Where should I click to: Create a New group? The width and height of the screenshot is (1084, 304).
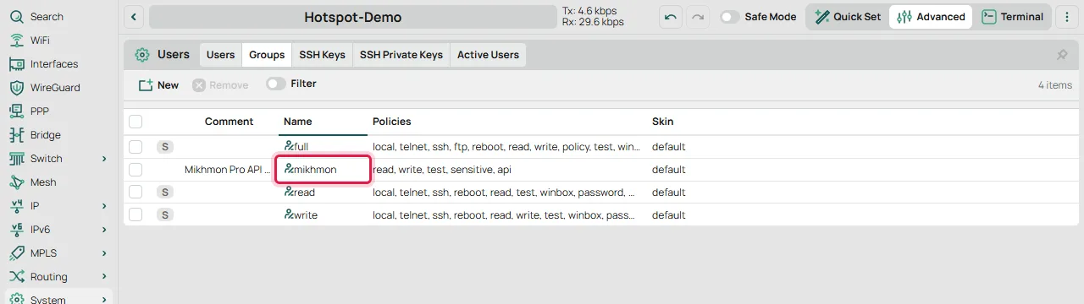coord(158,84)
